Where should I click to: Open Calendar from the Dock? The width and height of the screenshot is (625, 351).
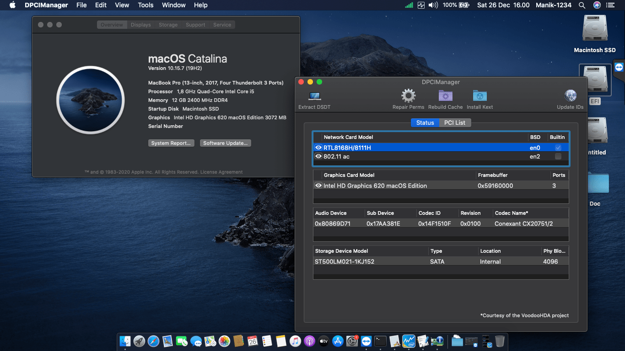coord(253,341)
